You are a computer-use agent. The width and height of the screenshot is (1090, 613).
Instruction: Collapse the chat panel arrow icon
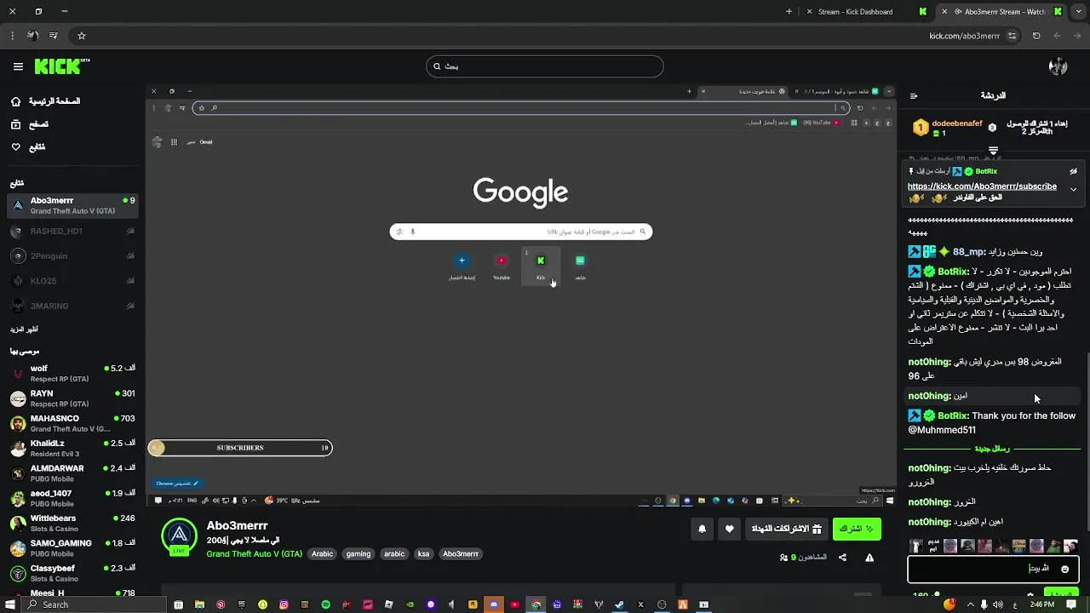click(914, 96)
